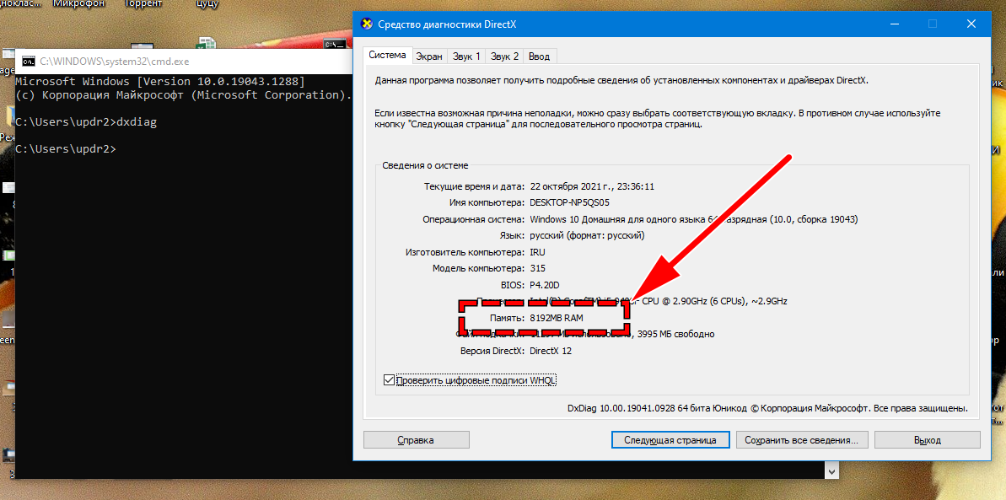Click the cmd window scrollbar down arrow

pyautogui.click(x=832, y=472)
